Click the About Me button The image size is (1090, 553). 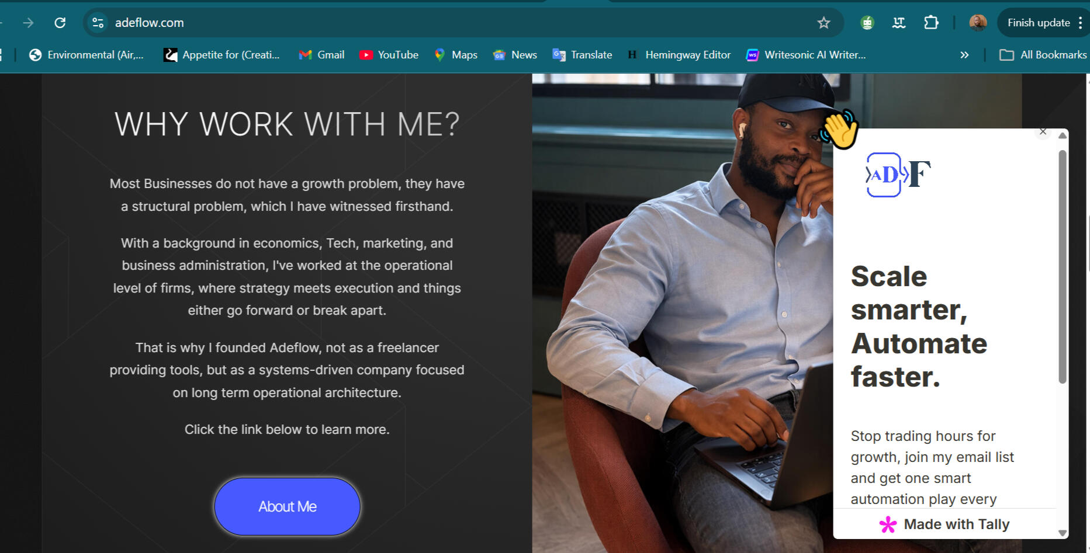coord(287,506)
